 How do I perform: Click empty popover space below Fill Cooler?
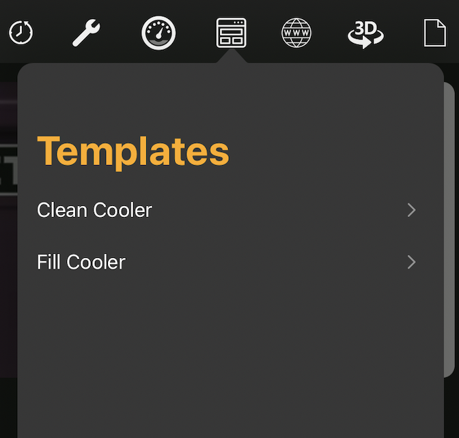[x=231, y=362]
